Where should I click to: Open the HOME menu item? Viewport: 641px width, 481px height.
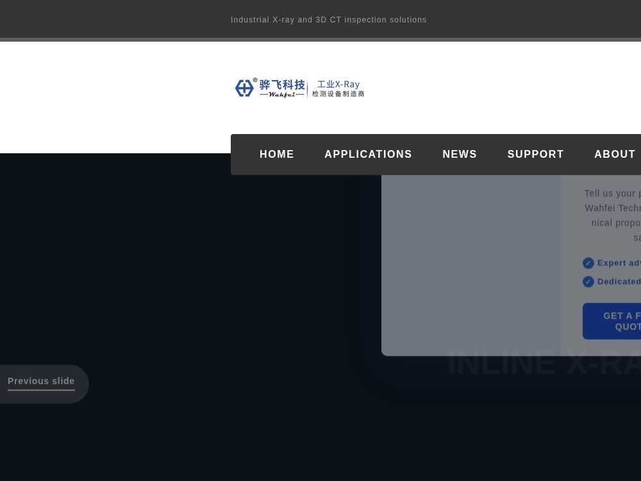tap(277, 154)
